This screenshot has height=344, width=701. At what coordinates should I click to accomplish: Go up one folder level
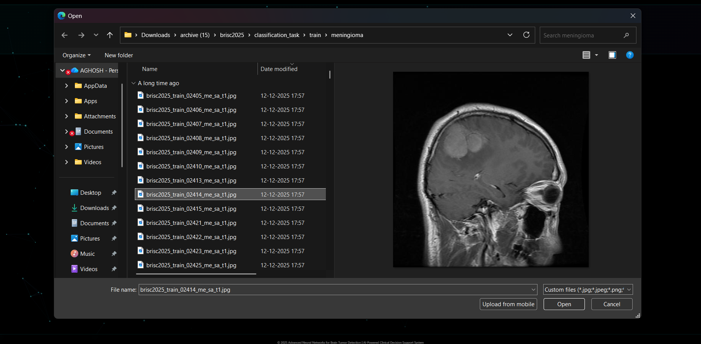110,35
